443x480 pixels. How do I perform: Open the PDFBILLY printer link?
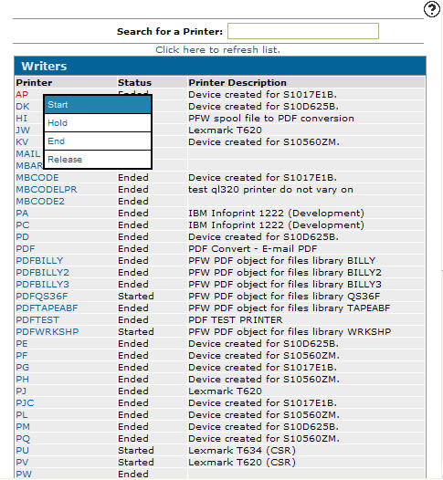[39, 261]
